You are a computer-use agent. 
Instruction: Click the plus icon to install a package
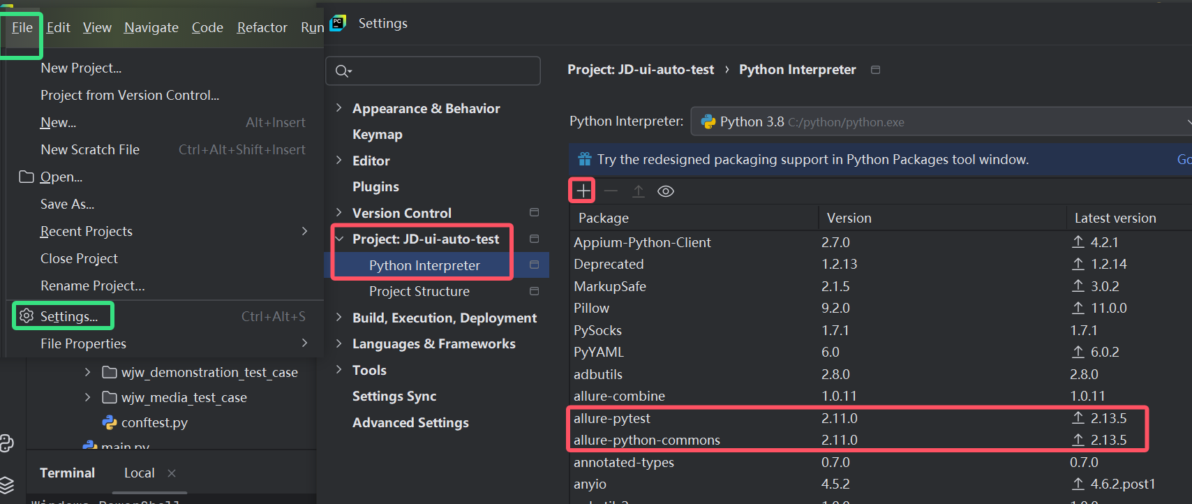pos(583,191)
